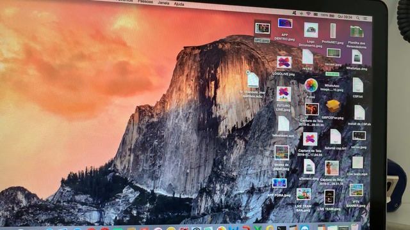Screen dimensions: 410x230
Task: Open Notification Center icon in menu bar
Action: tap(366, 19)
